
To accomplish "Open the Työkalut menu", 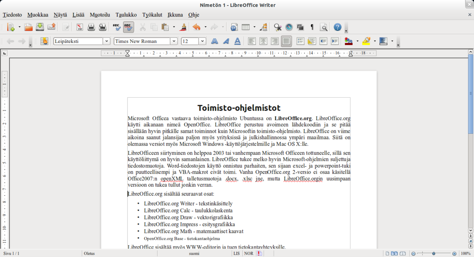I will 152,15.
